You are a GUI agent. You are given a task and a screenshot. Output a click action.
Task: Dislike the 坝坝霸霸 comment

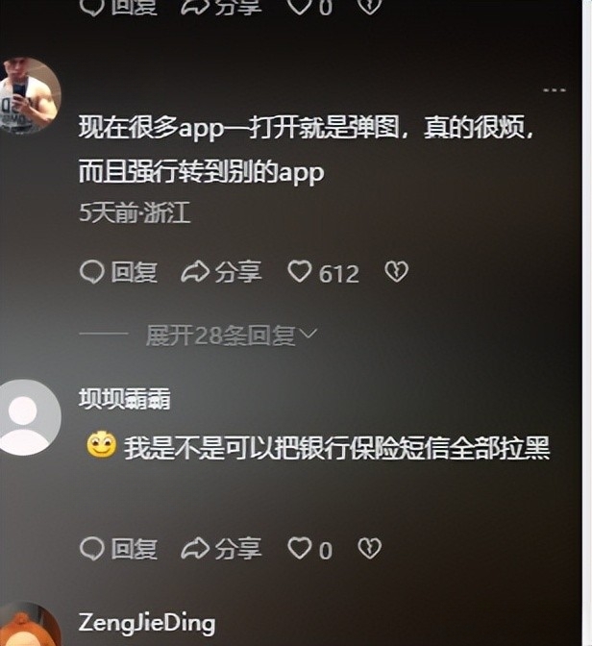tap(369, 549)
